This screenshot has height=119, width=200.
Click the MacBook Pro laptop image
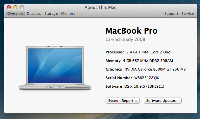pyautogui.click(x=55, y=68)
